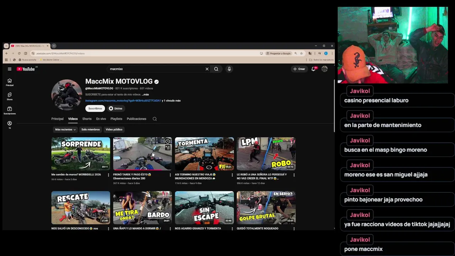Open the YouTube hamburger guide menu

tap(10, 69)
